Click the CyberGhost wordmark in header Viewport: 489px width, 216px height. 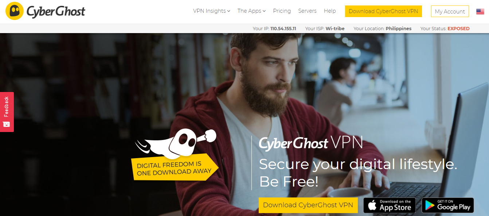pos(56,11)
